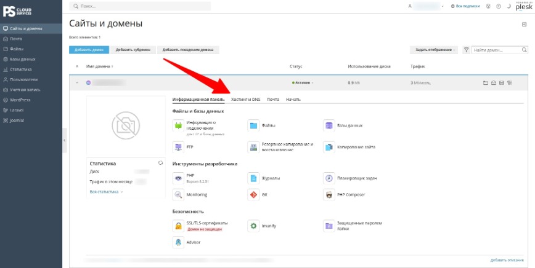This screenshot has height=268, width=535.
Task: Collapse the domain row chevron
Action: 77,82
